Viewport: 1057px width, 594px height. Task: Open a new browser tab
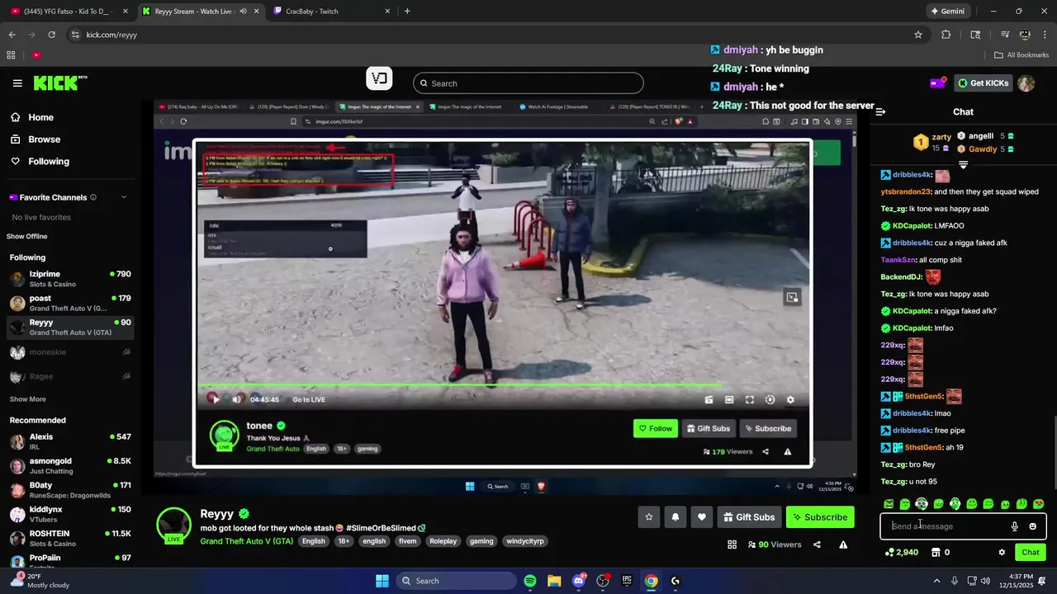[407, 12]
